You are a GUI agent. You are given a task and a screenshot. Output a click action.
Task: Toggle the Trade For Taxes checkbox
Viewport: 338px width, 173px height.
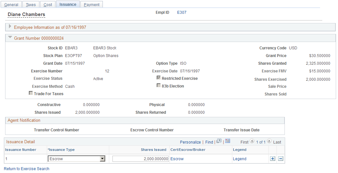point(31,93)
